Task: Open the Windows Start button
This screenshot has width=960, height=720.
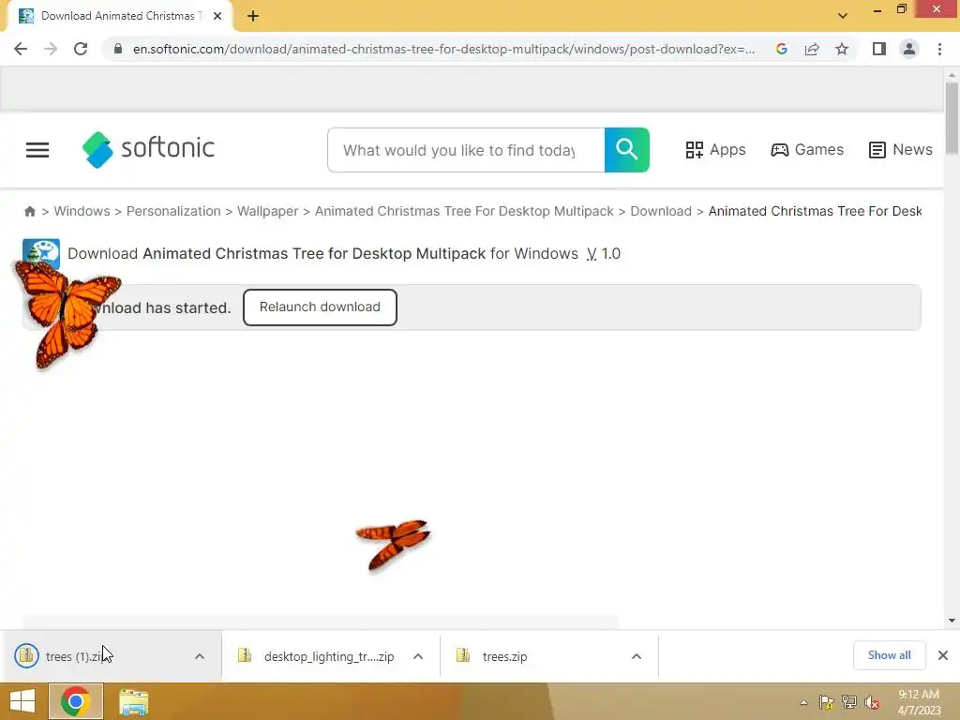Action: coord(22,701)
